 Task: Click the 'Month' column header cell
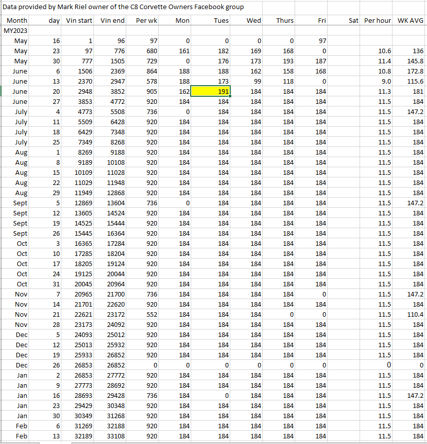click(x=16, y=20)
